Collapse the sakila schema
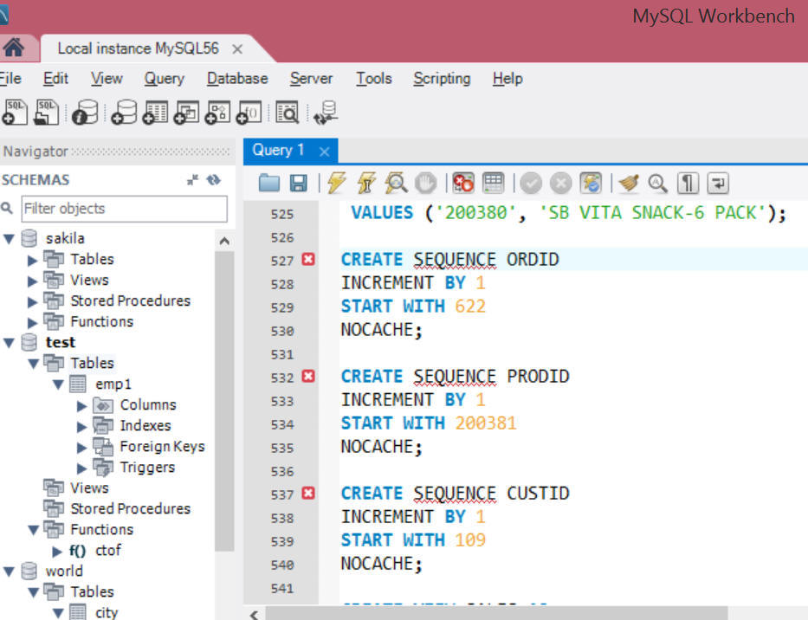Screen dimensions: 808x620 (x=9, y=239)
